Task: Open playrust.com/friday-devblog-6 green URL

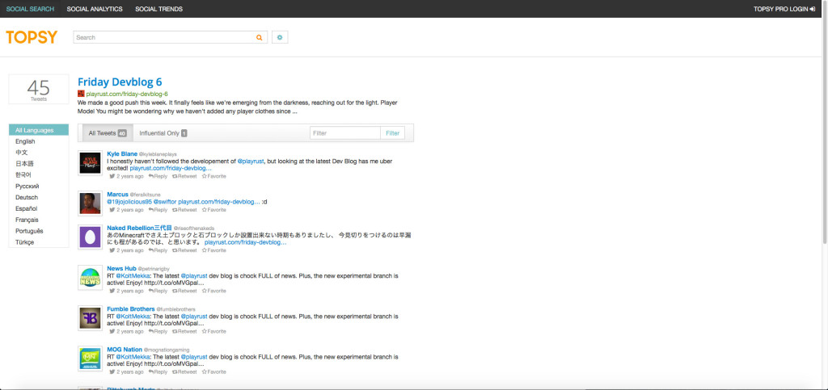Action: (x=127, y=94)
